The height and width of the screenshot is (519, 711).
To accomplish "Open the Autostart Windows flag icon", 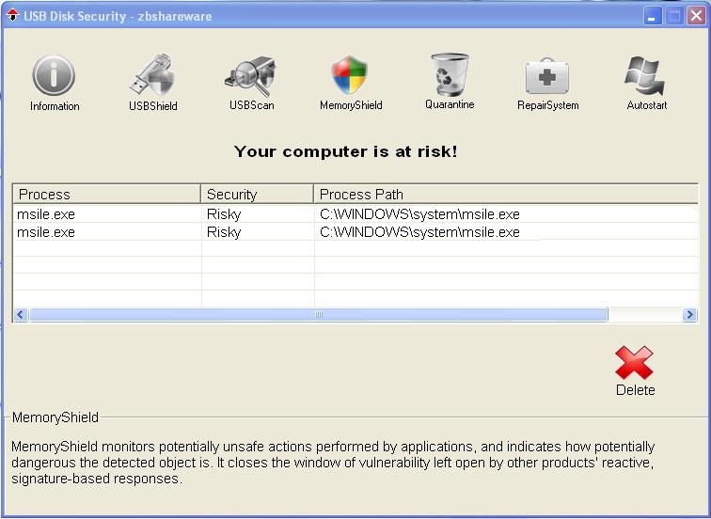I will click(x=645, y=76).
